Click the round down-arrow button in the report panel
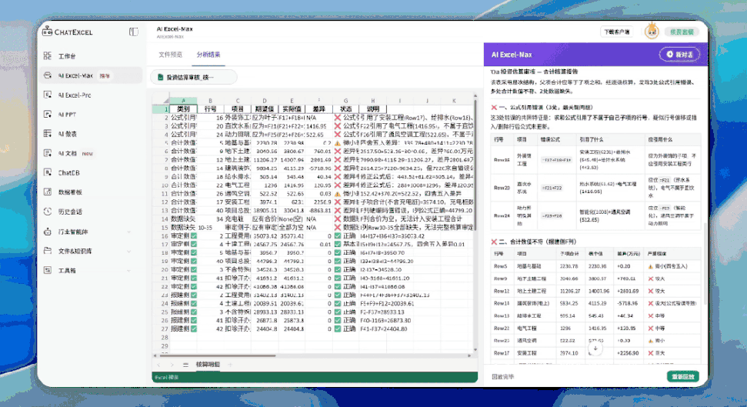747x407 pixels. click(x=595, y=349)
